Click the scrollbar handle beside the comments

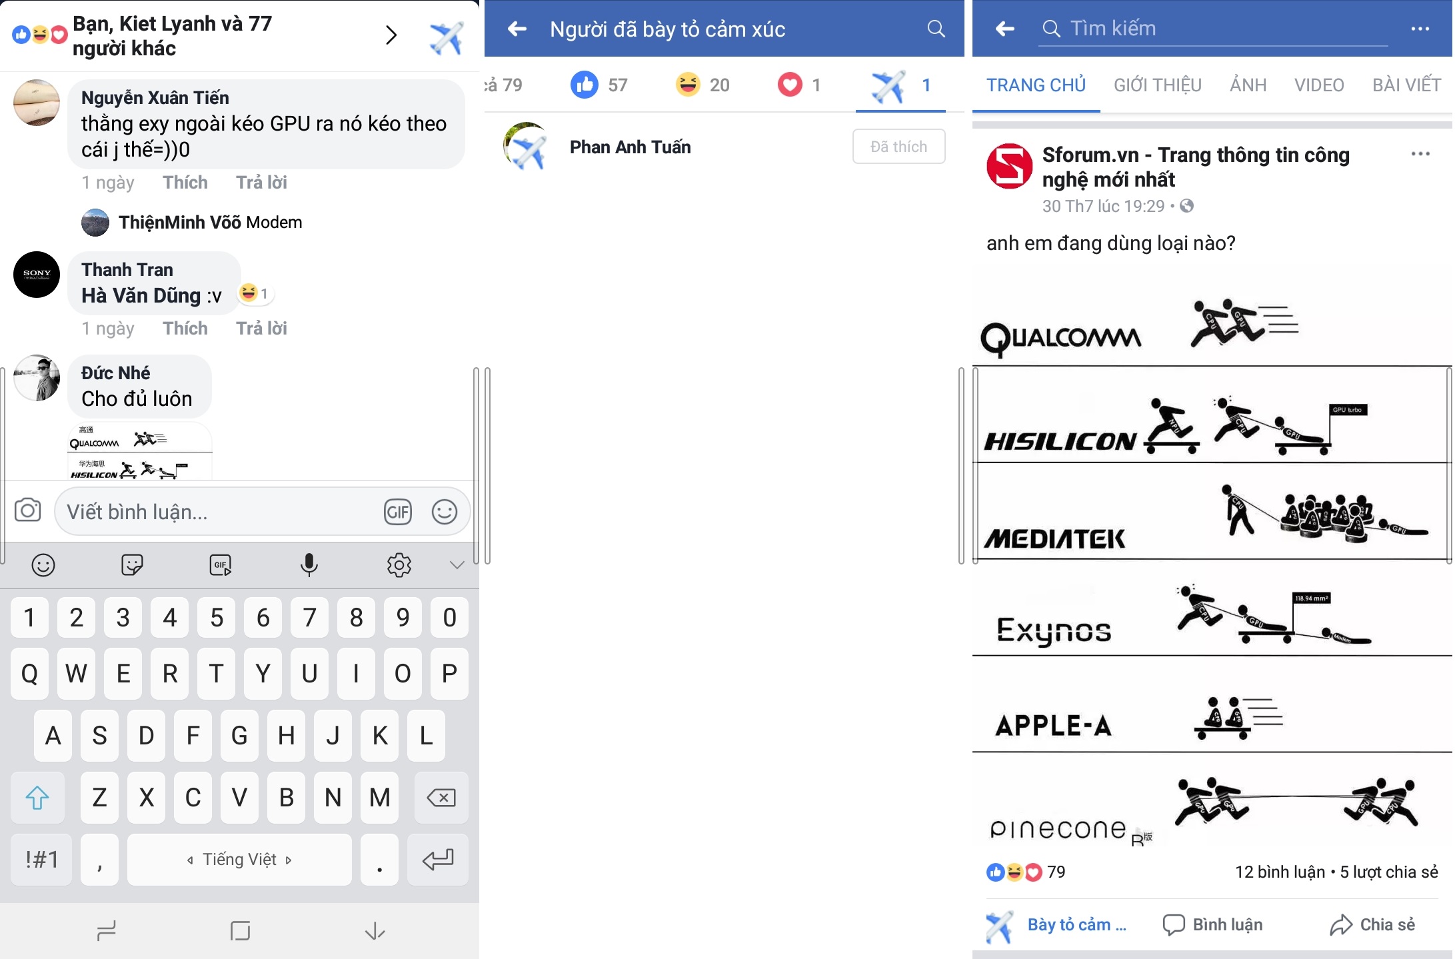pyautogui.click(x=476, y=465)
